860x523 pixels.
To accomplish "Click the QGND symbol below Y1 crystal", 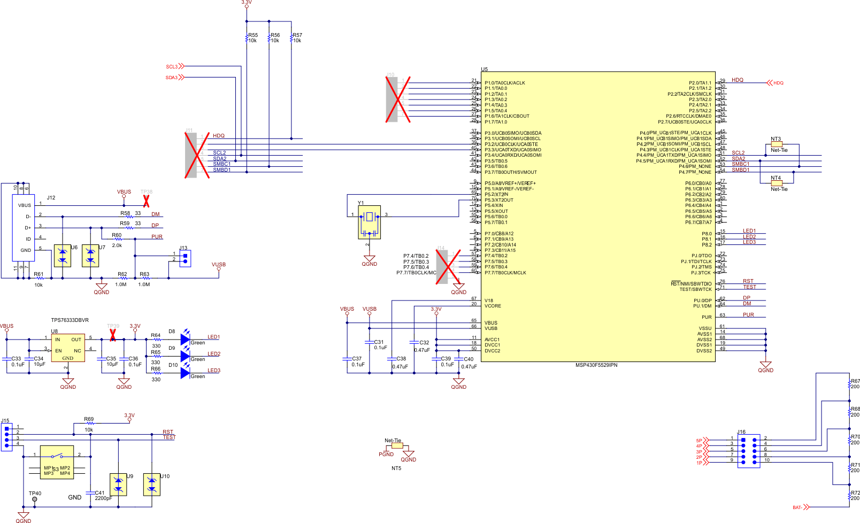I will [369, 260].
